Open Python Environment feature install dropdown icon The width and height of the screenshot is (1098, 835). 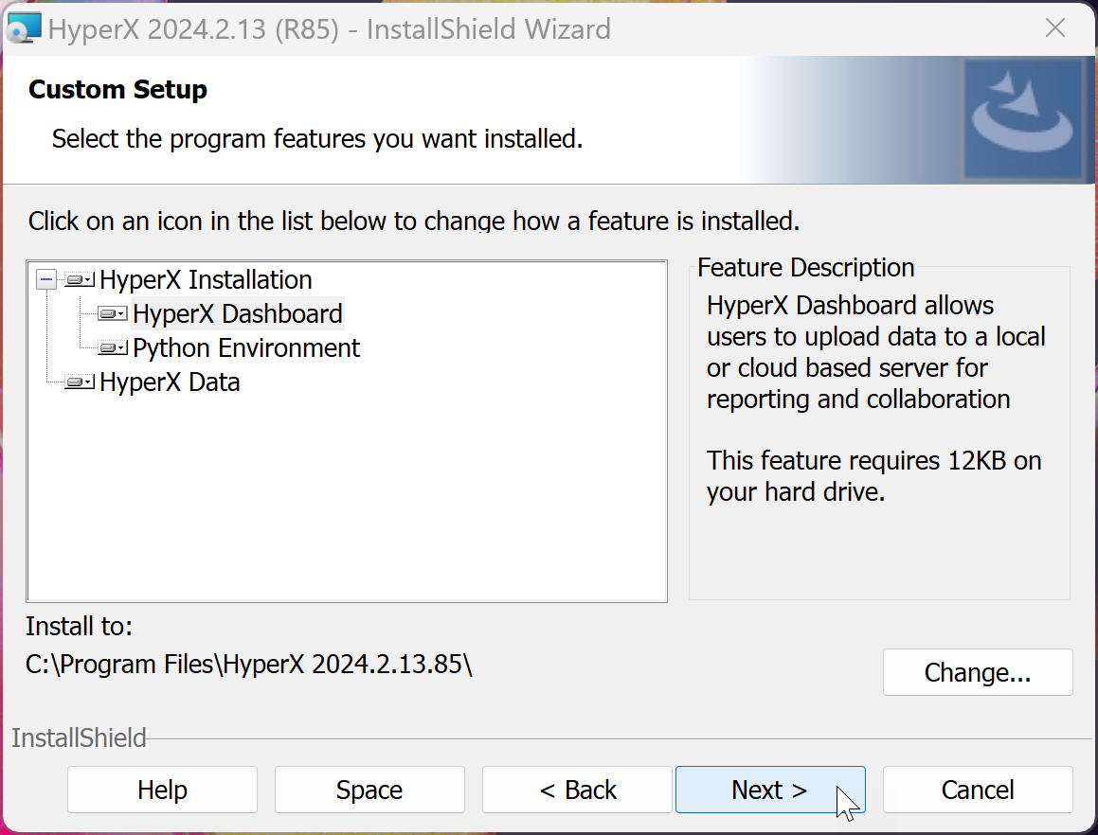(x=113, y=347)
